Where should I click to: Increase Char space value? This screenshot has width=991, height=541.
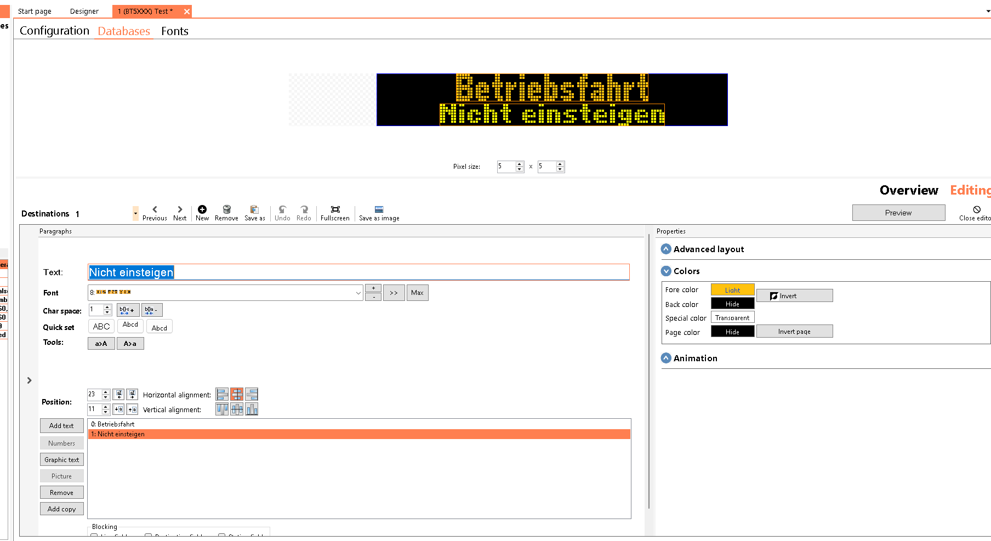[x=107, y=307]
